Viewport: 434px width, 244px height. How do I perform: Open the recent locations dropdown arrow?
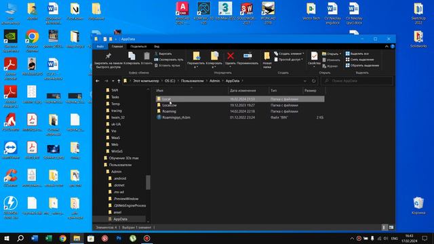pos(113,81)
